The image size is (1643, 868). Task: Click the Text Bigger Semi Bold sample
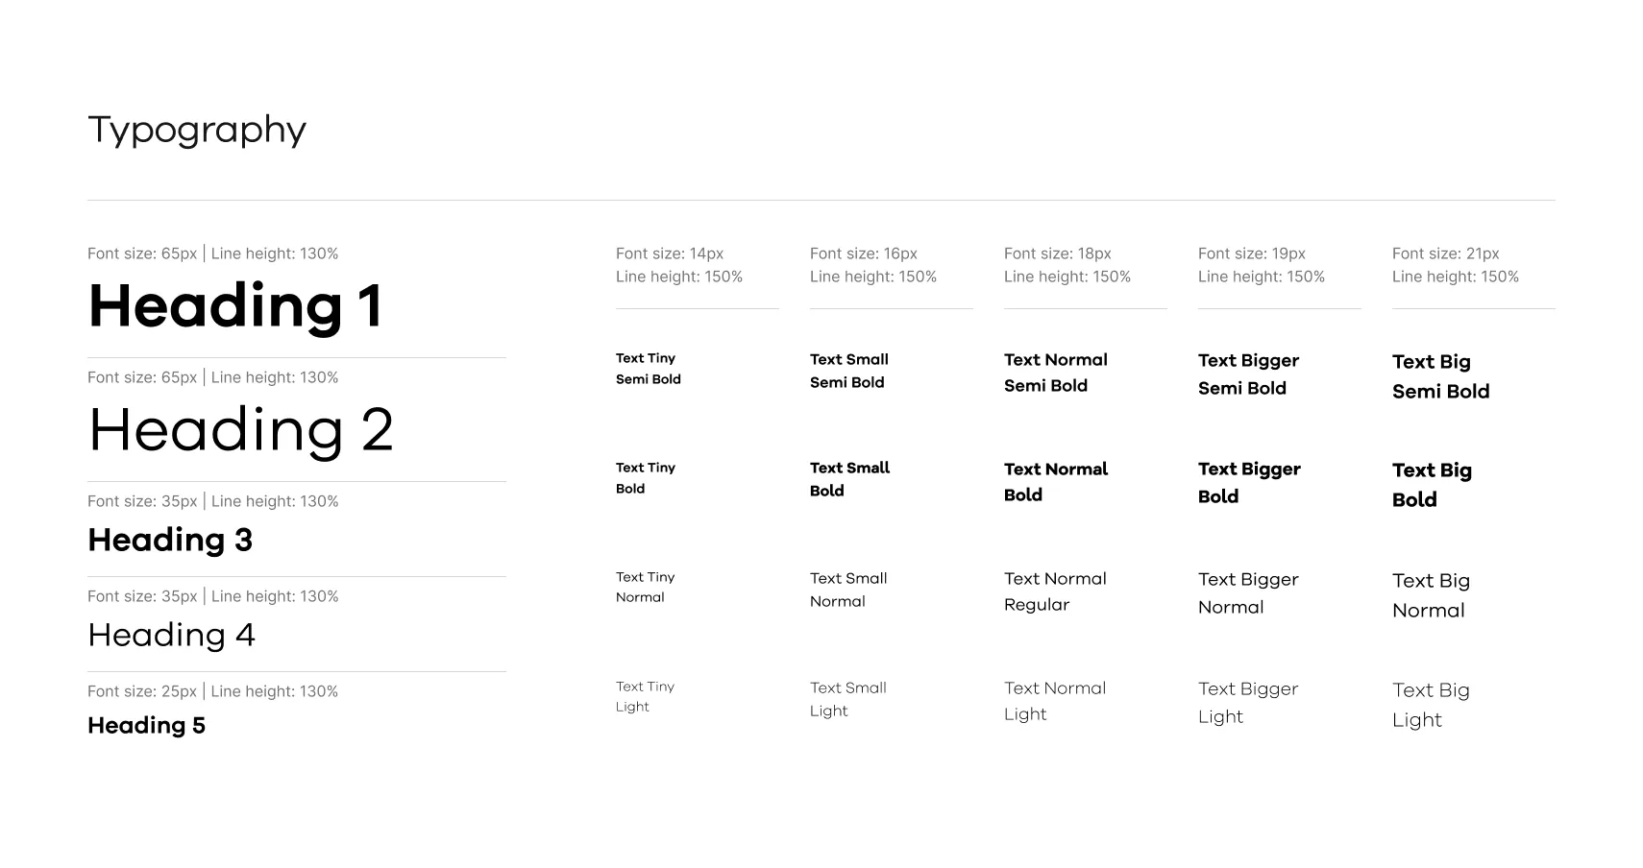pos(1248,374)
